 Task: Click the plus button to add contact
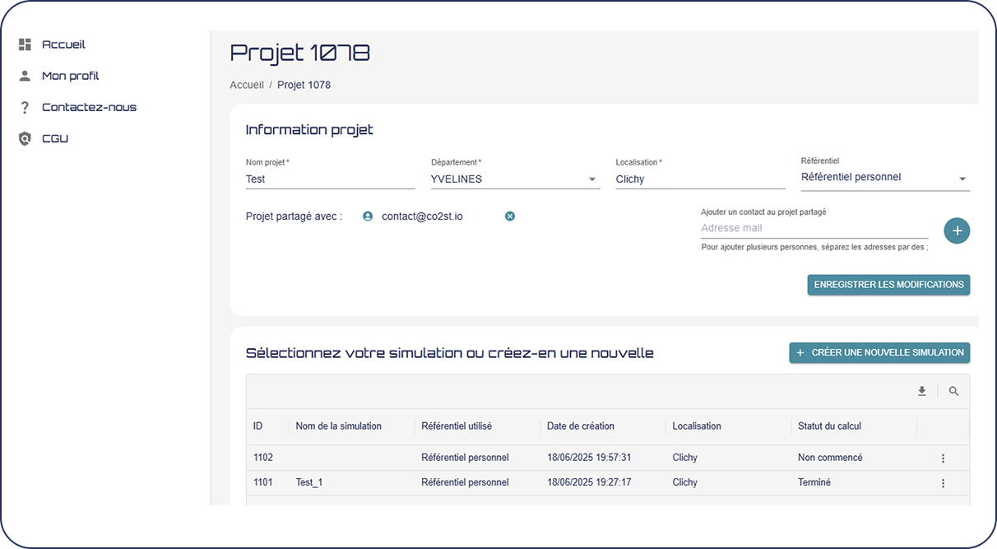[x=957, y=231]
